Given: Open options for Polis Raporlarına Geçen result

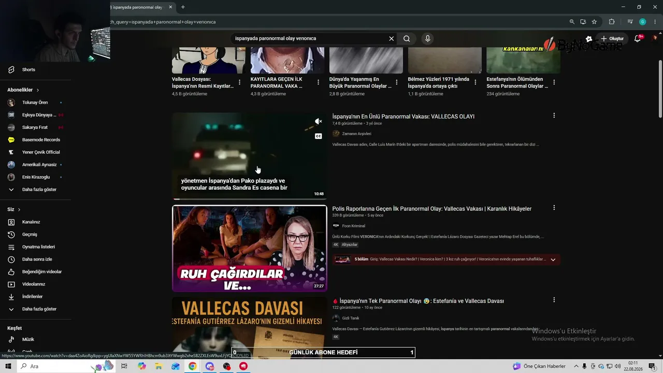Looking at the screenshot, I should [x=554, y=208].
